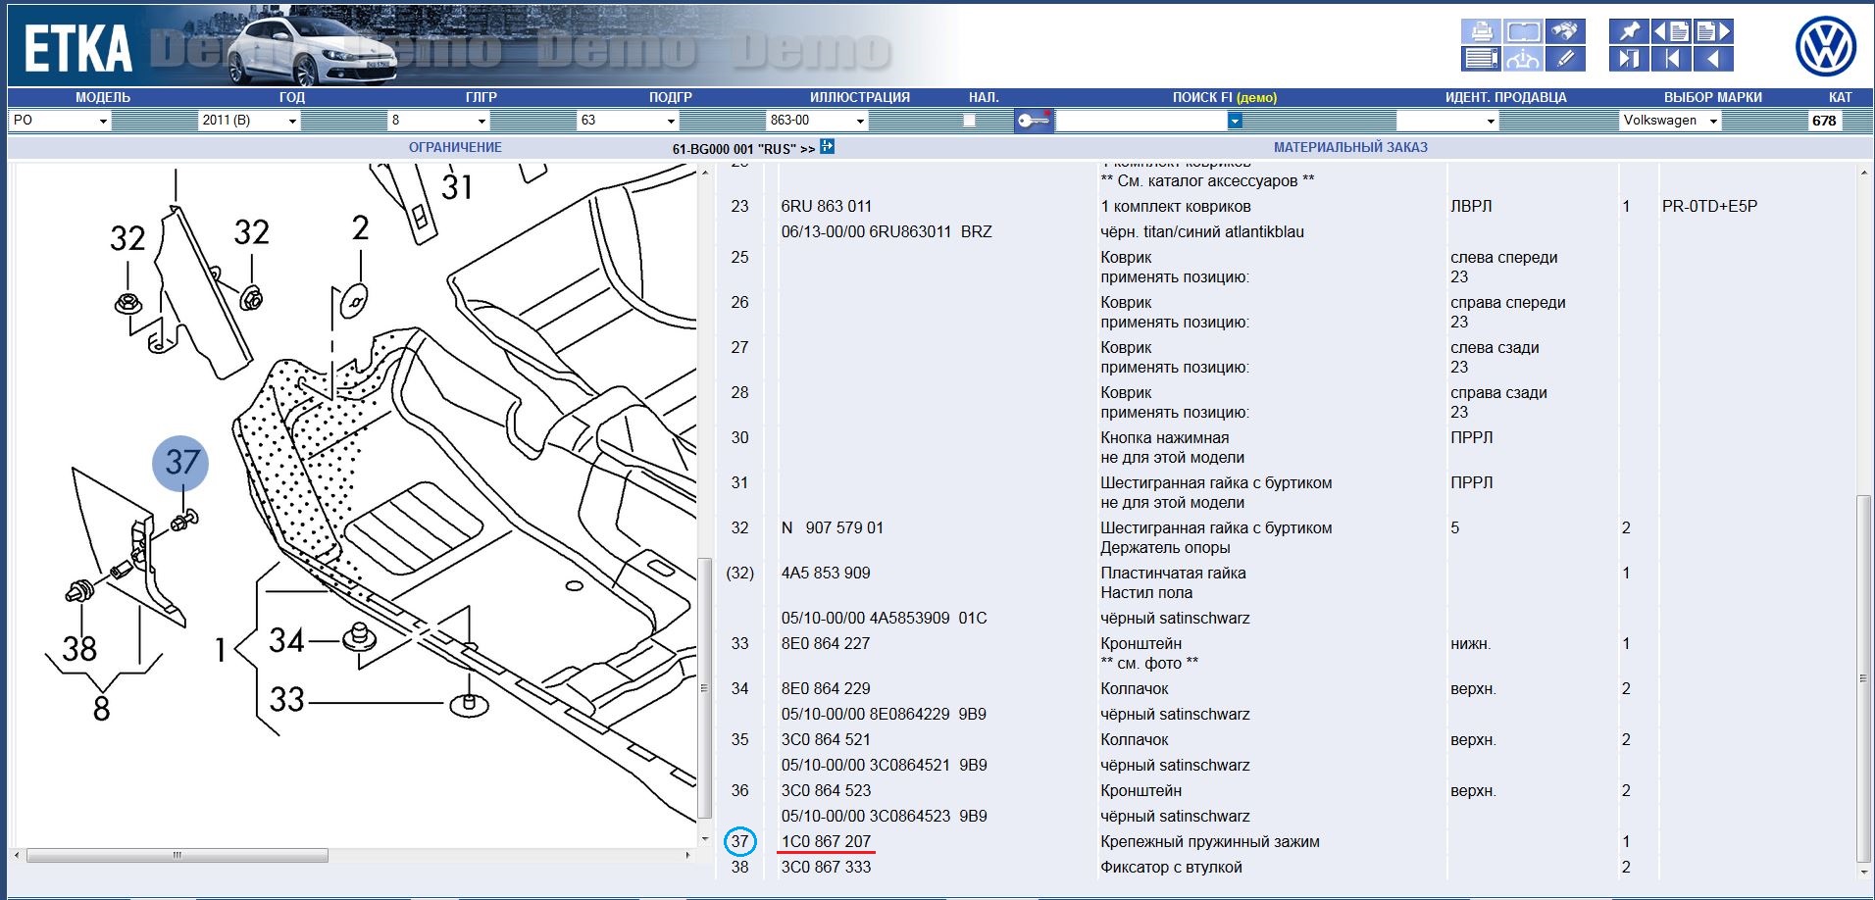
Task: Open search with the binoculars icon
Action: click(x=1565, y=31)
